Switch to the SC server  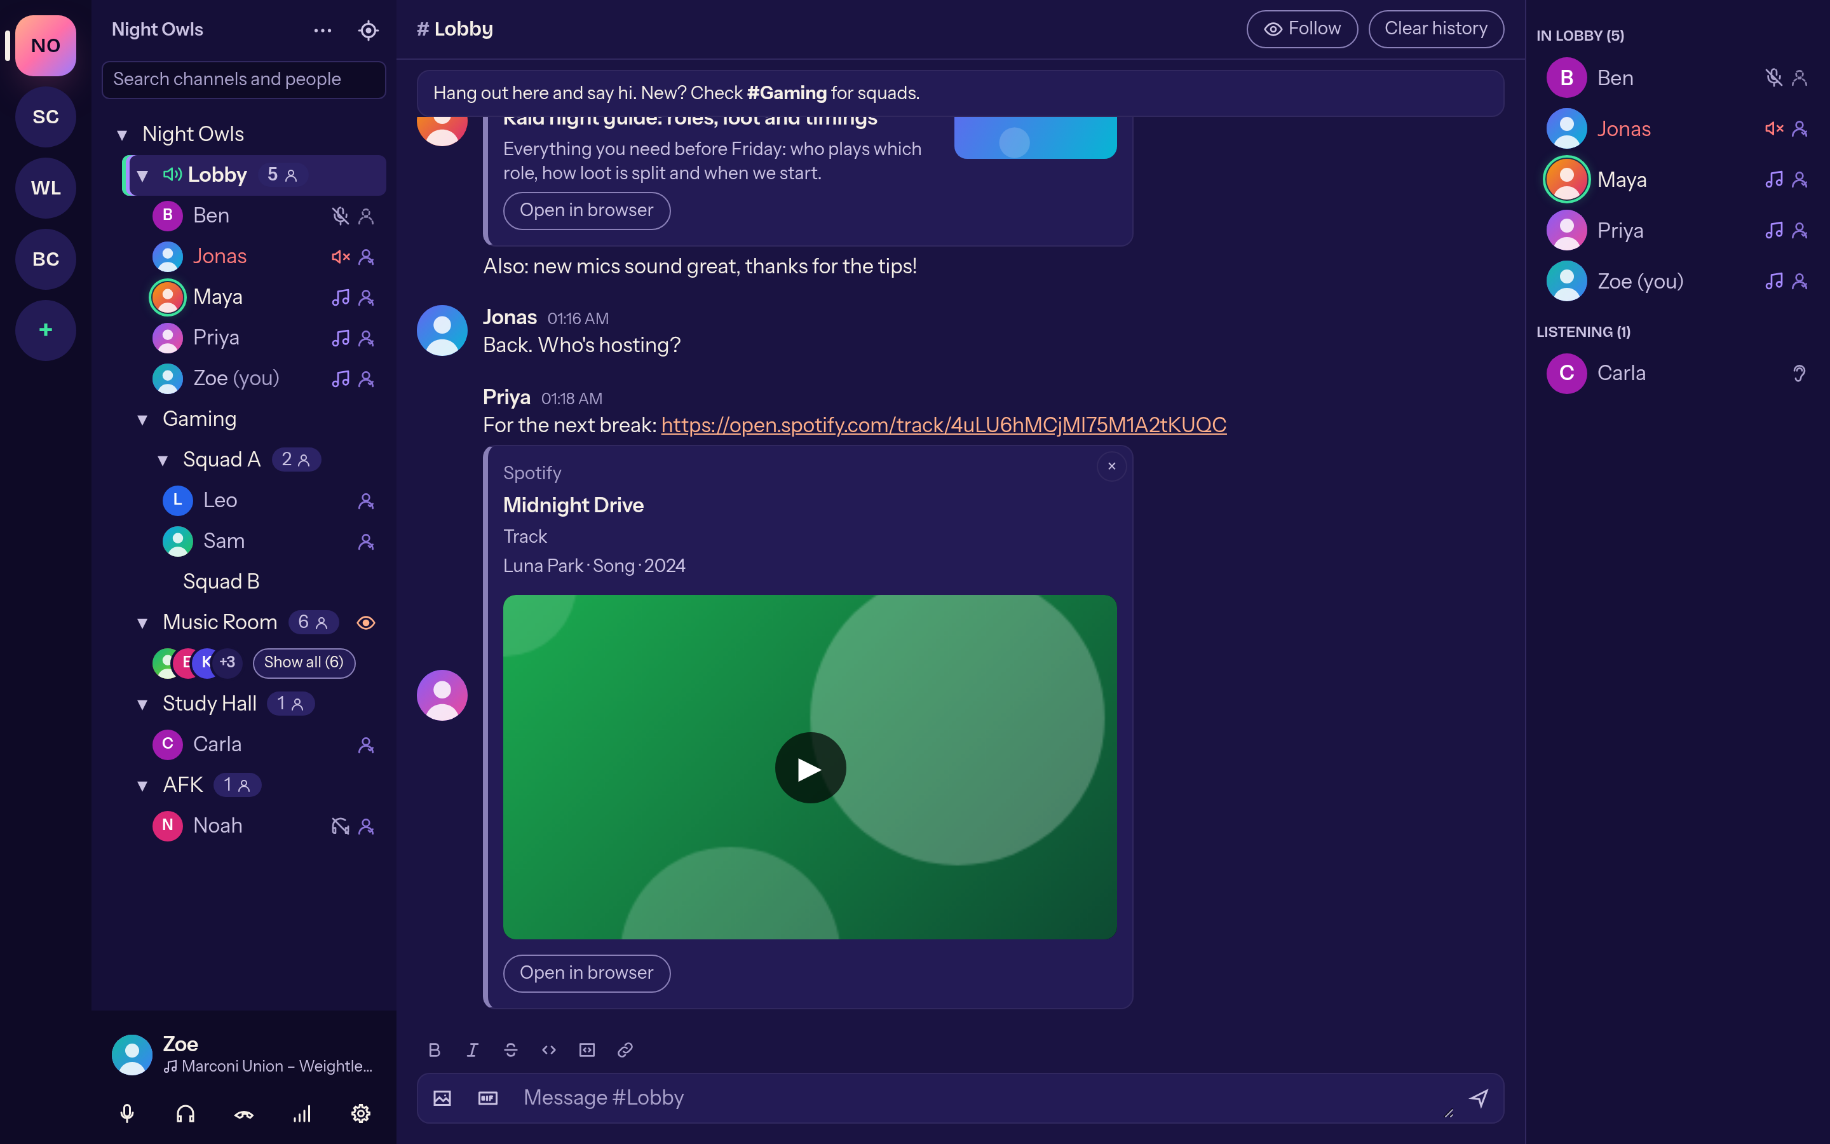coord(45,116)
